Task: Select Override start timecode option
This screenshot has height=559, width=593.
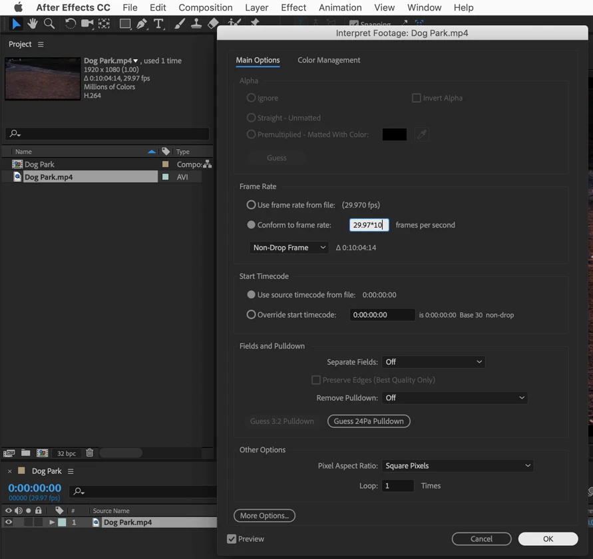Action: tap(251, 314)
